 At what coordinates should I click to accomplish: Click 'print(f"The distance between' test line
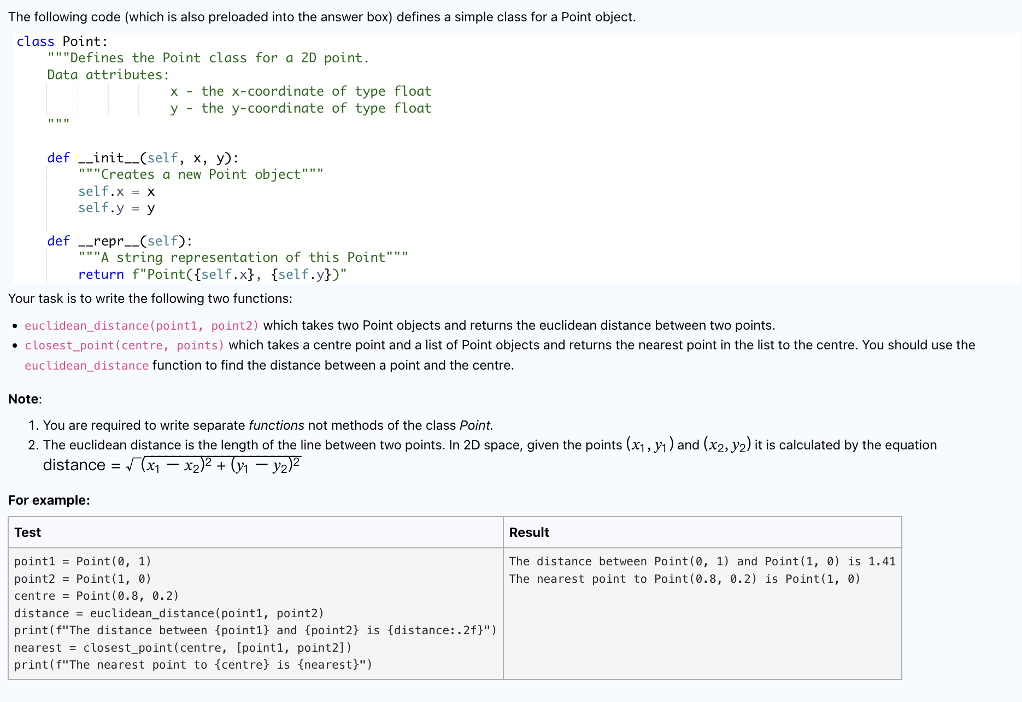(255, 630)
